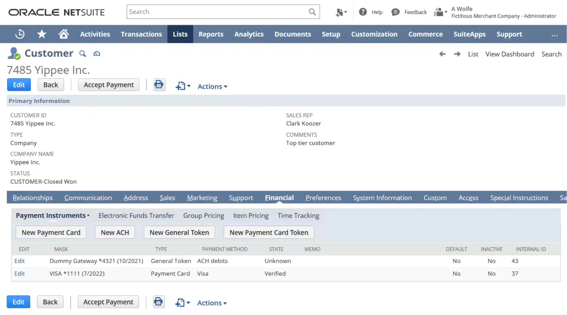Click the top Back button
The image size is (567, 315).
(51, 85)
